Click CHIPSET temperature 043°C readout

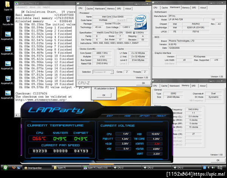[x=81, y=139]
